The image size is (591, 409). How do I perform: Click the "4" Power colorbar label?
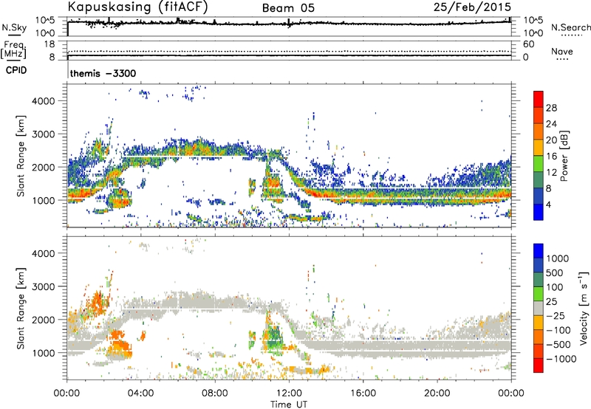click(548, 205)
